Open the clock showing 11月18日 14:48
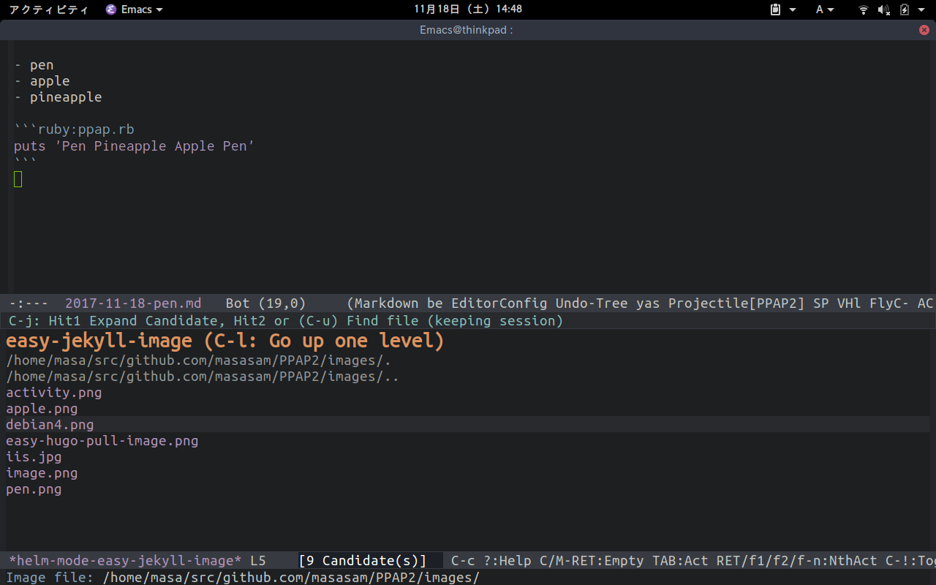This screenshot has height=585, width=936. pyautogui.click(x=468, y=10)
